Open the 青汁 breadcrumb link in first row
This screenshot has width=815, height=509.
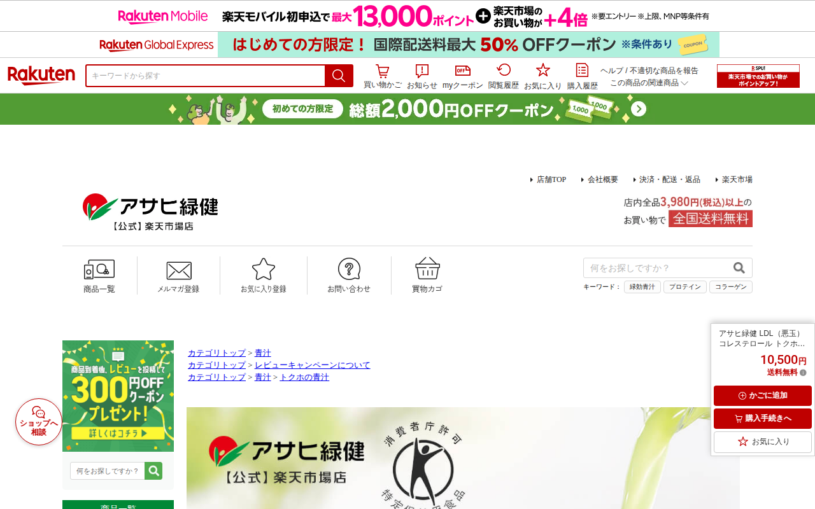point(263,353)
